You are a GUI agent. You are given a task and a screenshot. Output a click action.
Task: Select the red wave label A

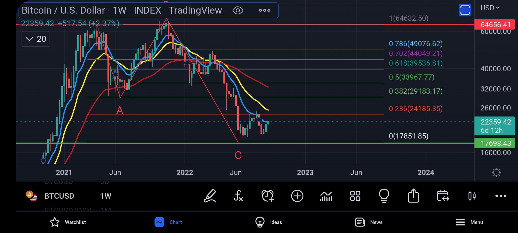[x=120, y=110]
